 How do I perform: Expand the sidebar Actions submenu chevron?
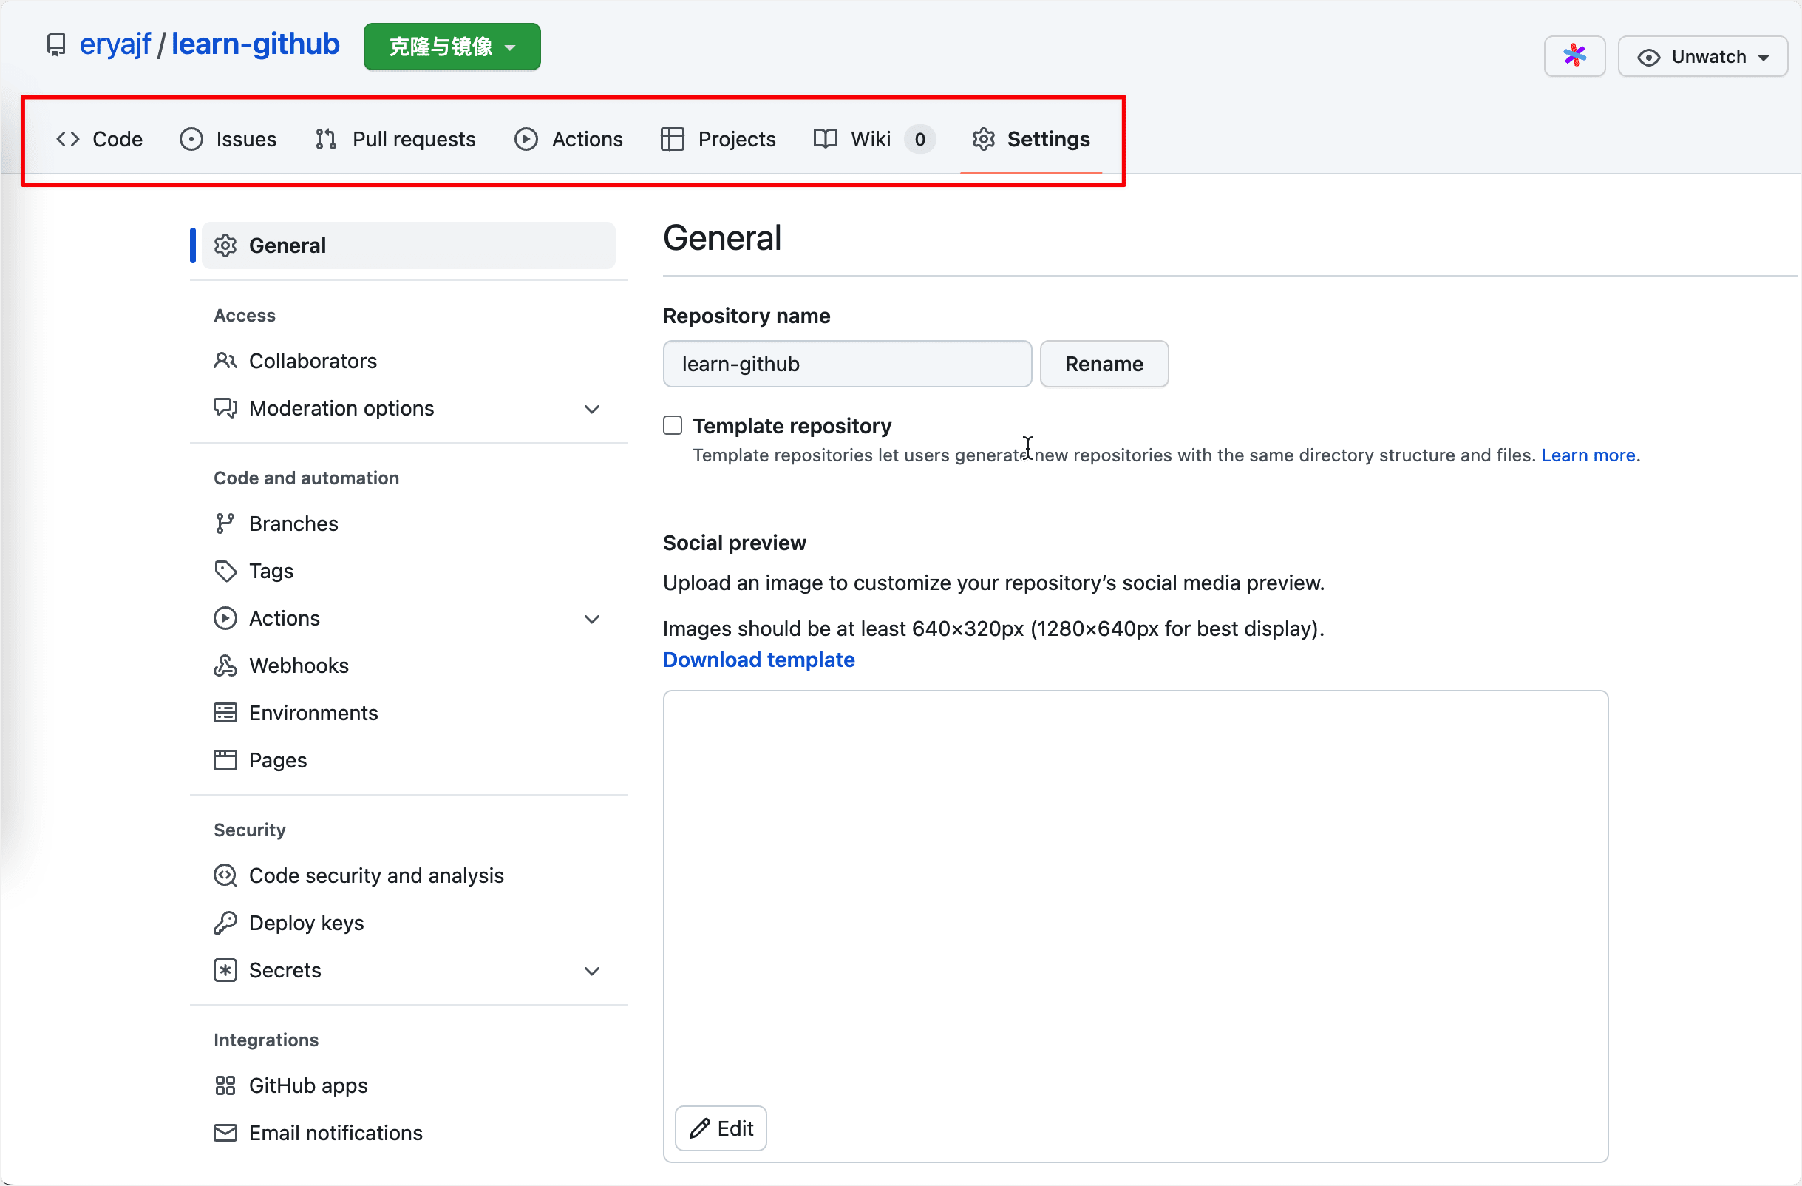(x=592, y=619)
